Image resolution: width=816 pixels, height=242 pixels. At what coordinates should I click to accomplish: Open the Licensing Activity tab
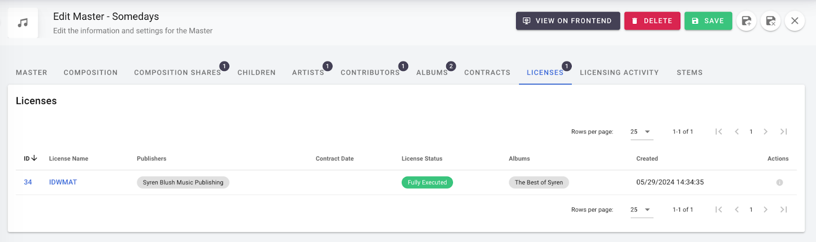tap(619, 73)
